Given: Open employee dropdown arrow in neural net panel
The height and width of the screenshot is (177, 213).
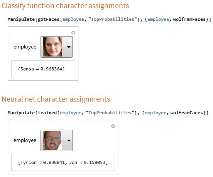Looking at the screenshot, I should click(69, 140).
